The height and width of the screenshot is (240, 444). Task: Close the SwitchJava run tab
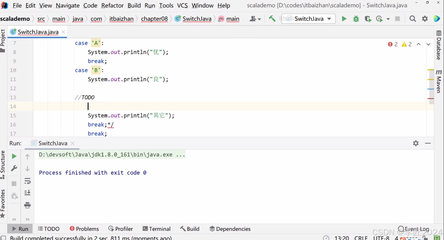(73, 144)
